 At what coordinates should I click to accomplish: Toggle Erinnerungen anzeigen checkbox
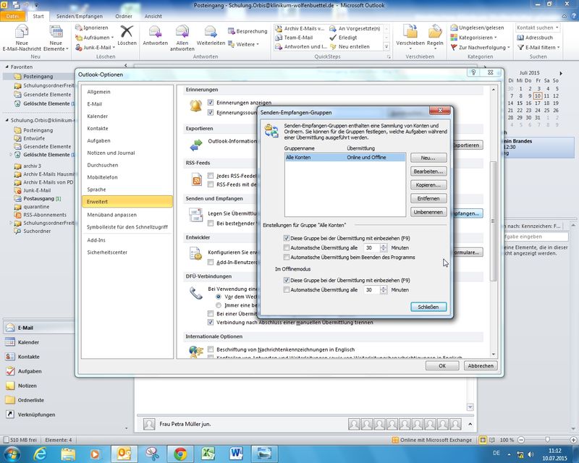coord(211,103)
